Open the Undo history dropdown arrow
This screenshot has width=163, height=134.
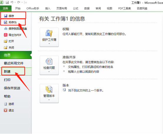click(x=15, y=2)
